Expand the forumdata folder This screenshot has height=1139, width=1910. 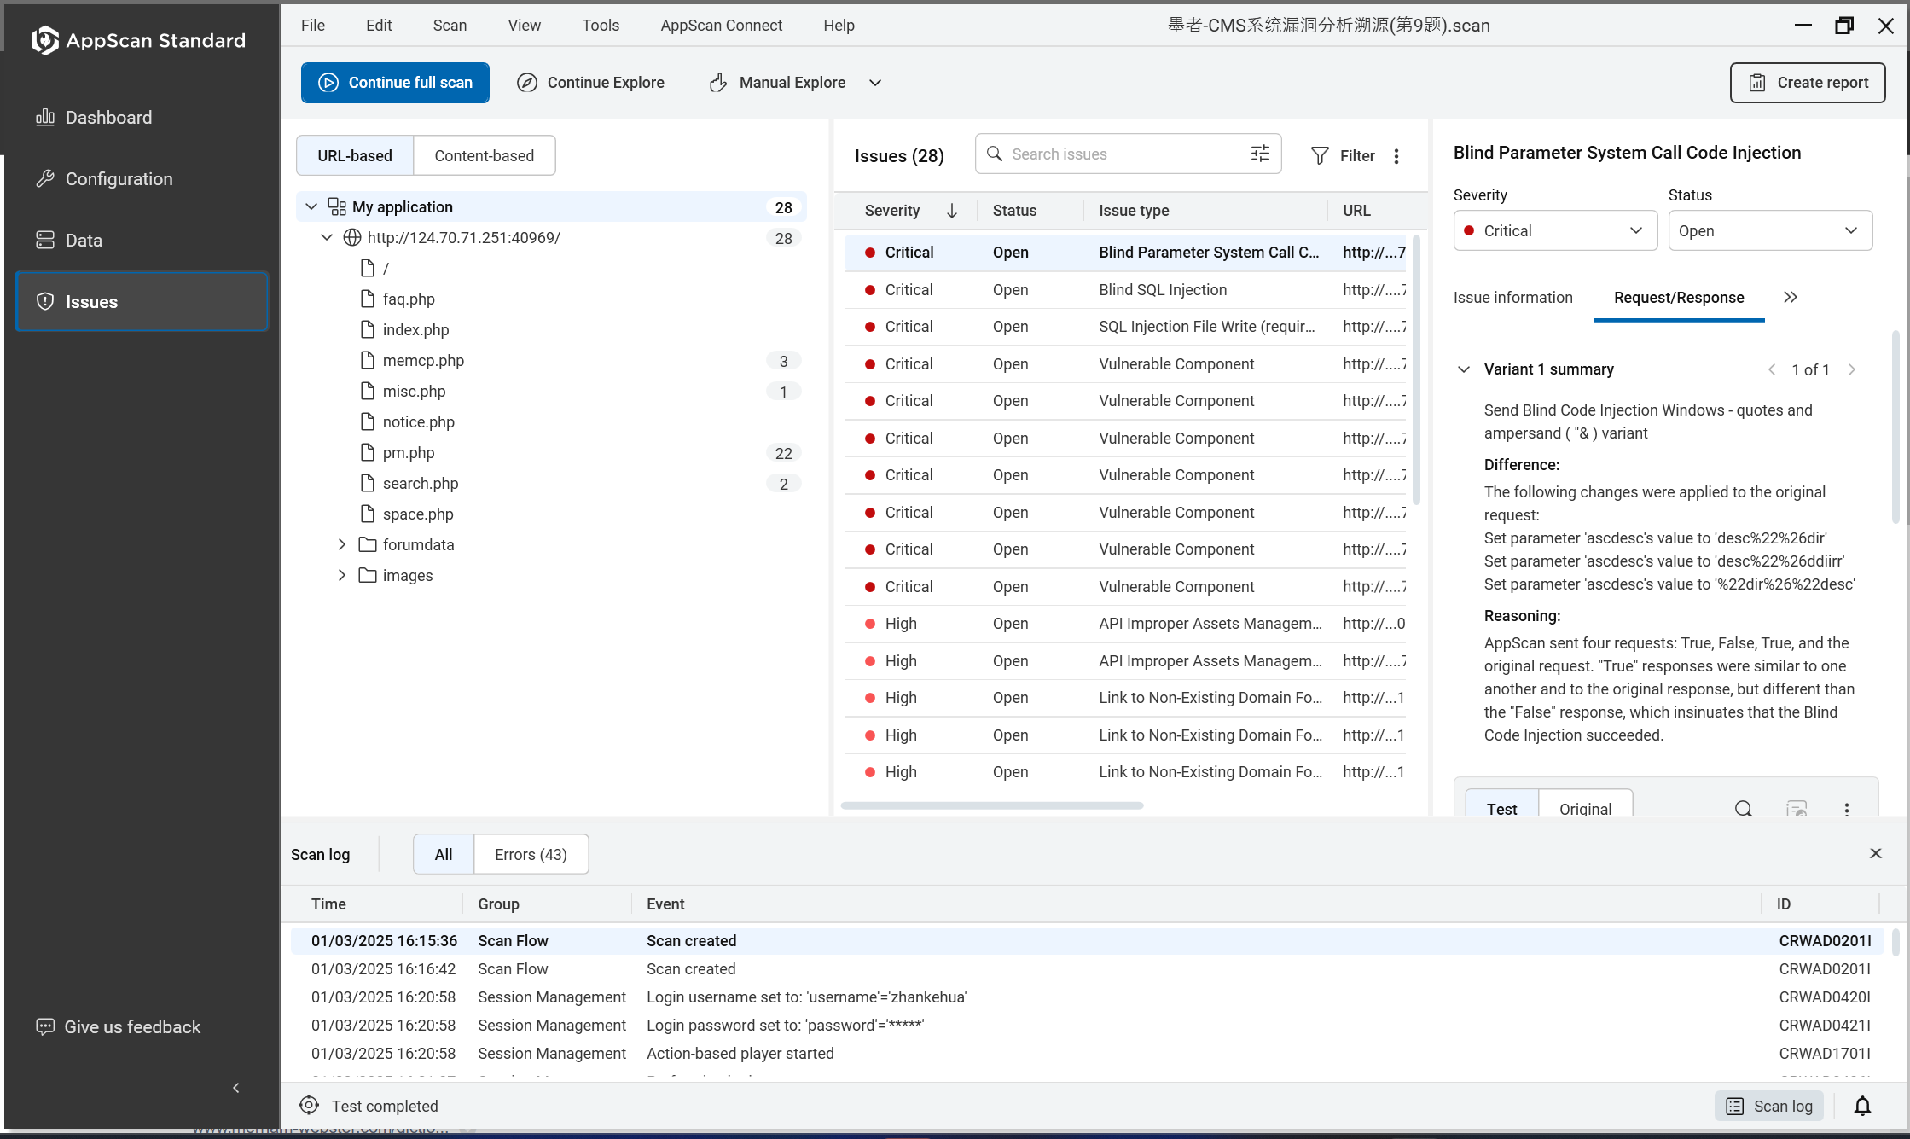coord(342,544)
